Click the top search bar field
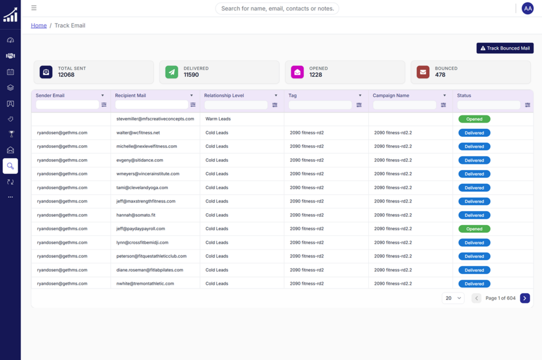Viewport: 542px width, 360px height. coord(277,8)
